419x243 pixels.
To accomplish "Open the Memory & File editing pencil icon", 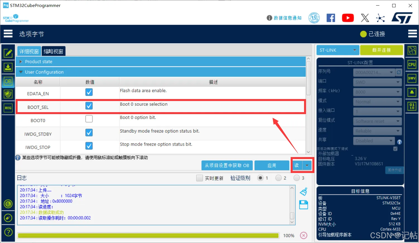I will pyautogui.click(x=8, y=53).
